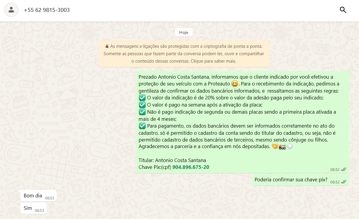Click the lock icon in encryption notice
This screenshot has height=219, width=359.
107,47
